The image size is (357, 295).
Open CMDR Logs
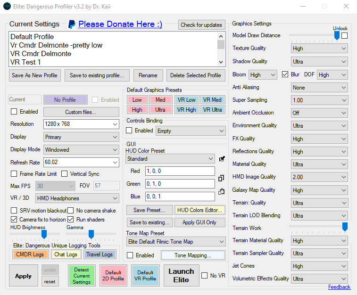tap(30, 254)
